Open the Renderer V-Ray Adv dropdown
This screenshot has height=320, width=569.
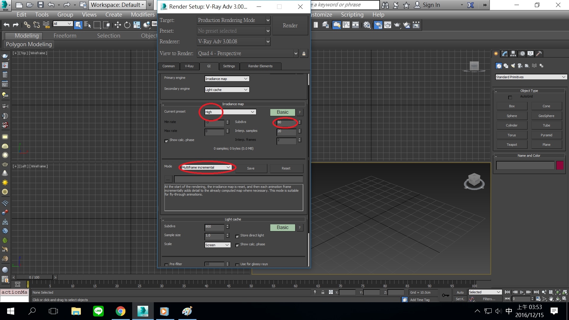(x=234, y=41)
